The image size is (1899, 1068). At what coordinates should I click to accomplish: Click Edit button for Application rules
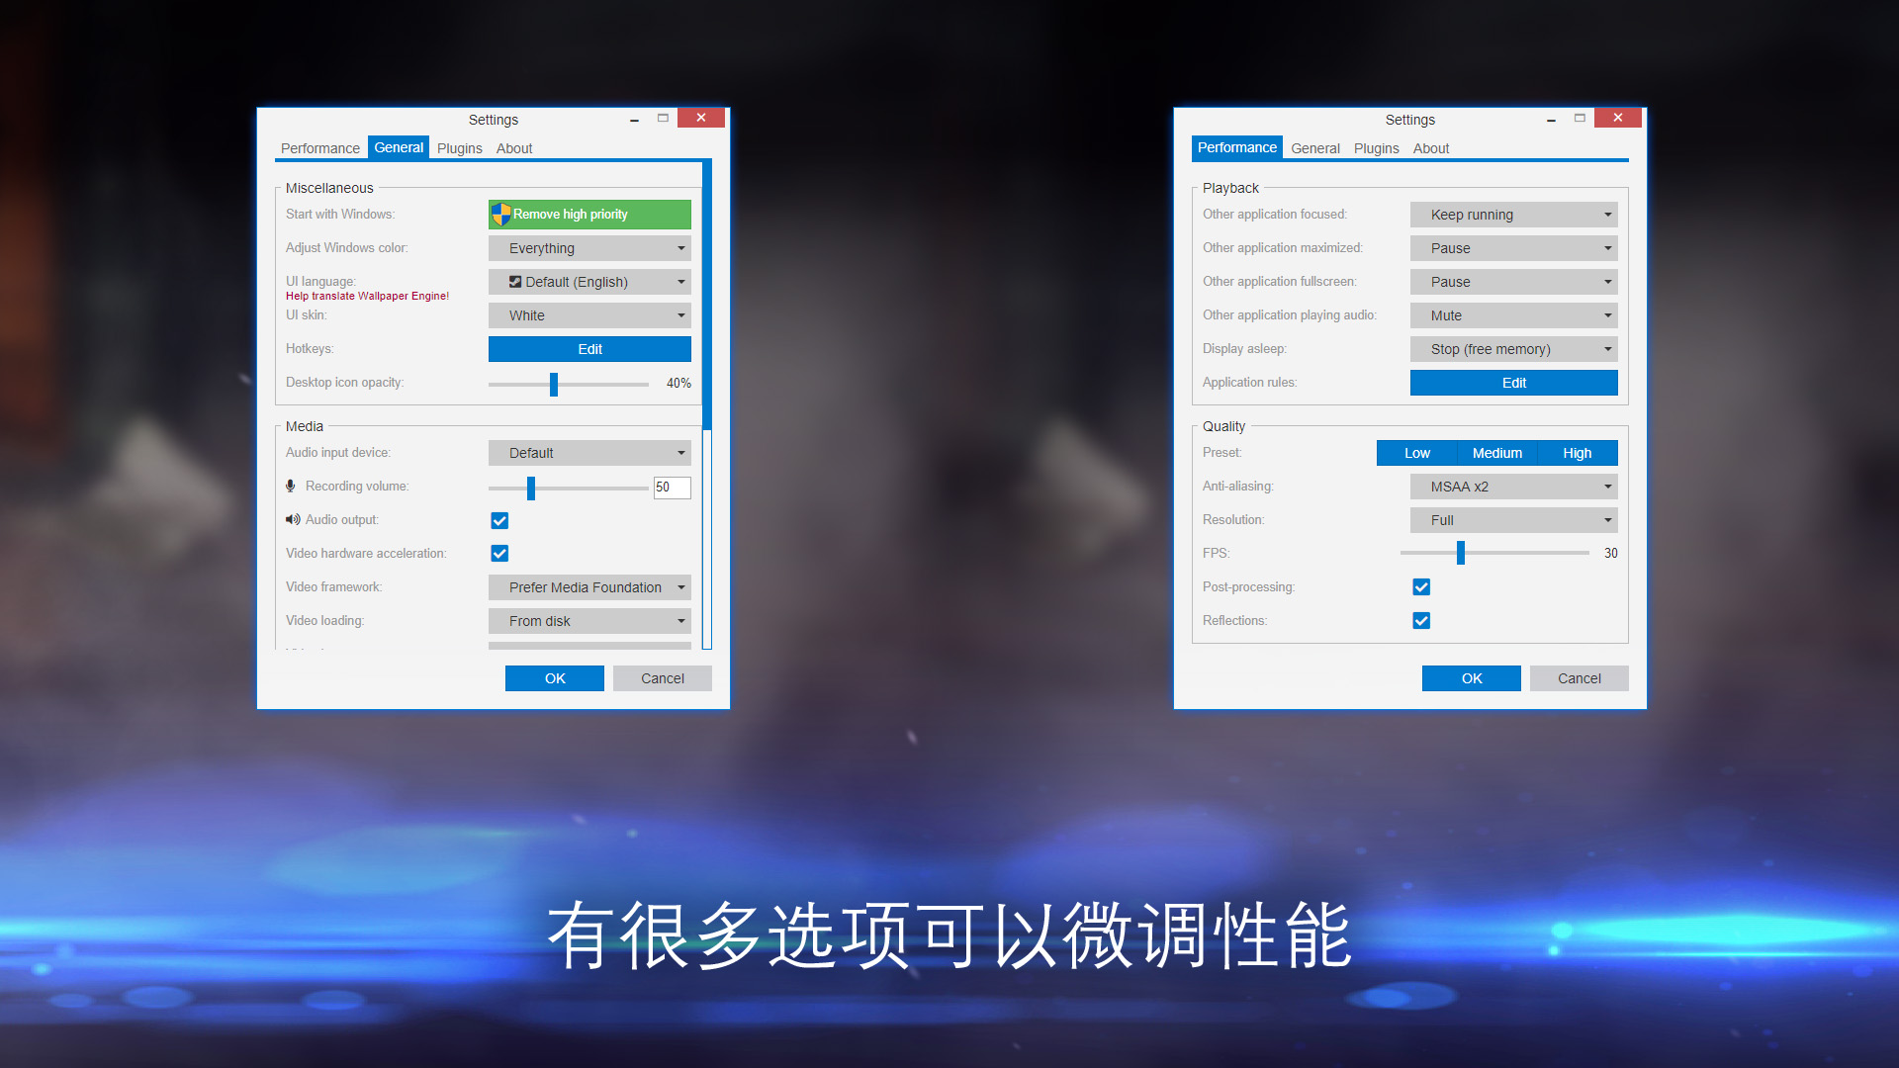(1511, 382)
